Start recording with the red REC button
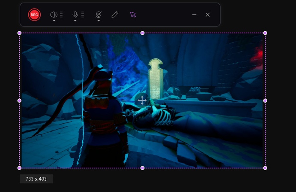The width and height of the screenshot is (296, 192). pos(34,15)
